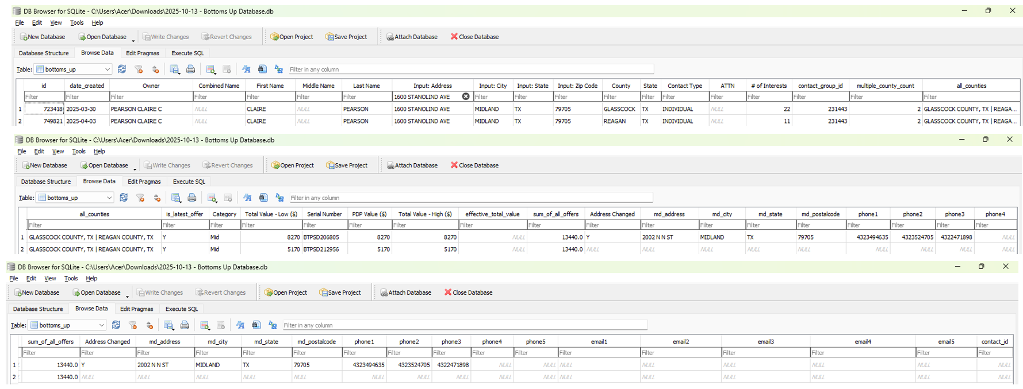Clear sorting icon in the middle window
The height and width of the screenshot is (389, 1023).
click(x=157, y=198)
